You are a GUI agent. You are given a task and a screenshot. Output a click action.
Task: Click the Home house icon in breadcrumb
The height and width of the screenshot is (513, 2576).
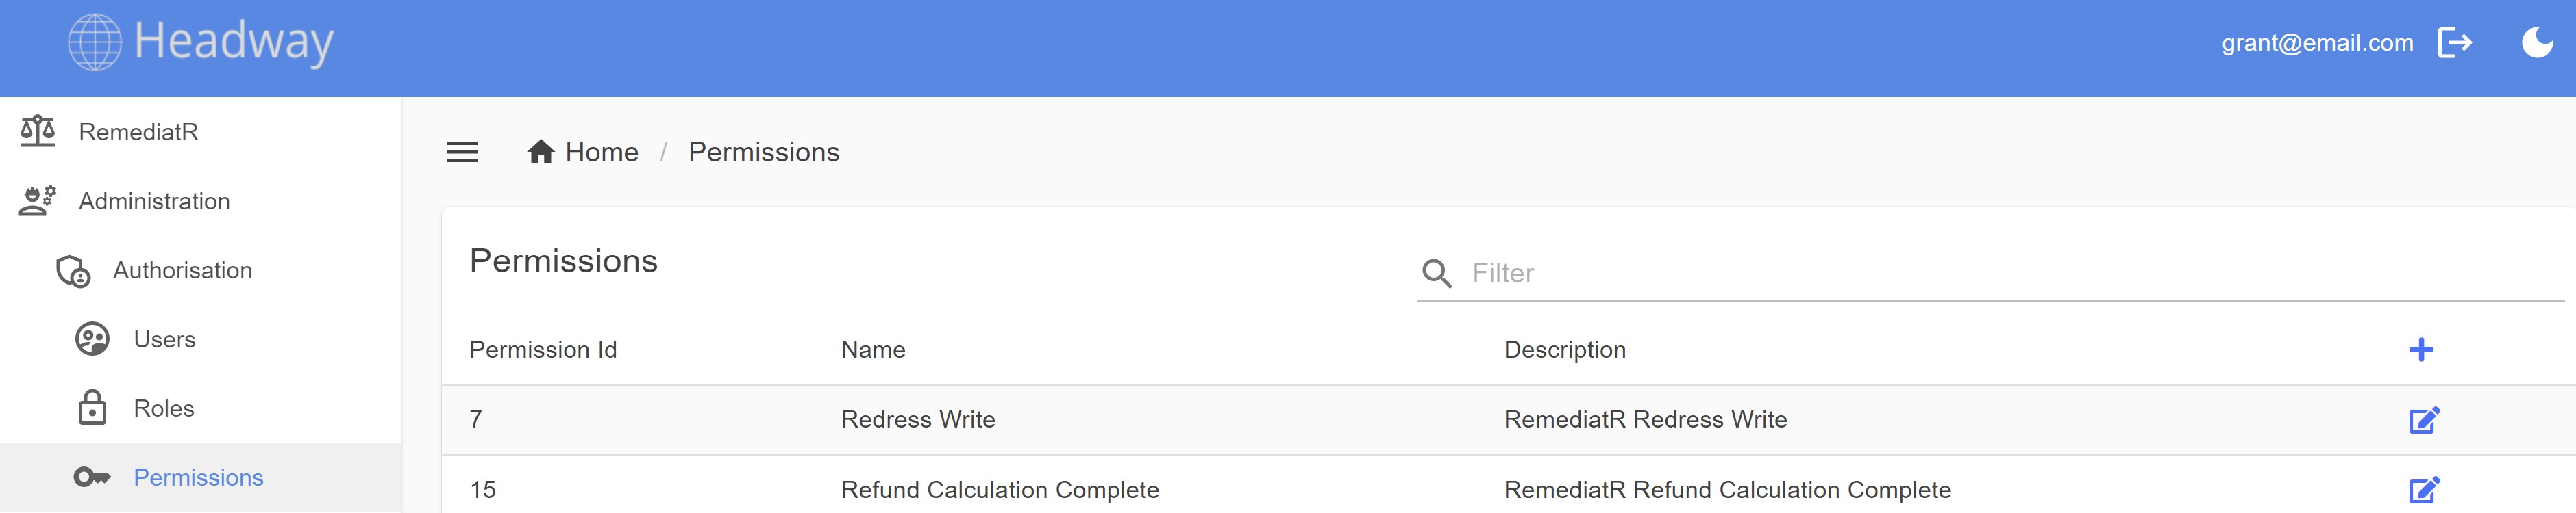click(x=541, y=152)
